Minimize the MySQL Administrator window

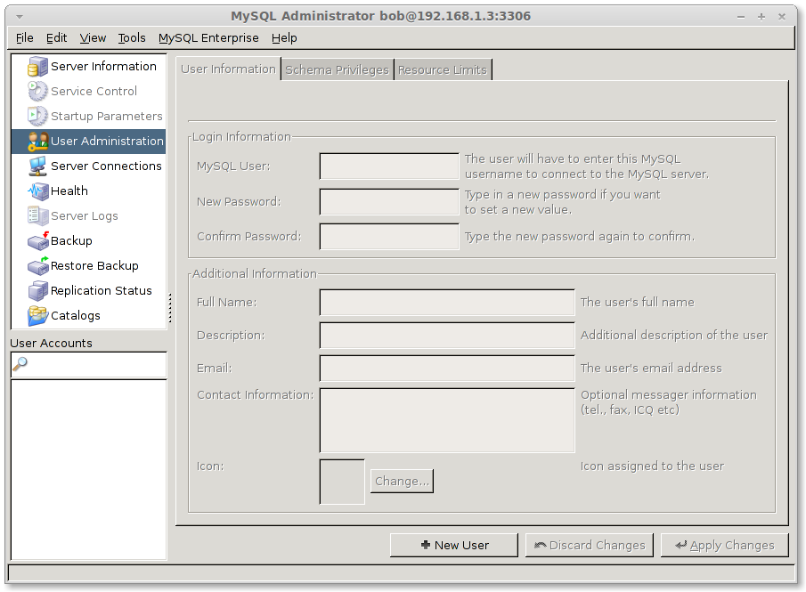pos(741,17)
